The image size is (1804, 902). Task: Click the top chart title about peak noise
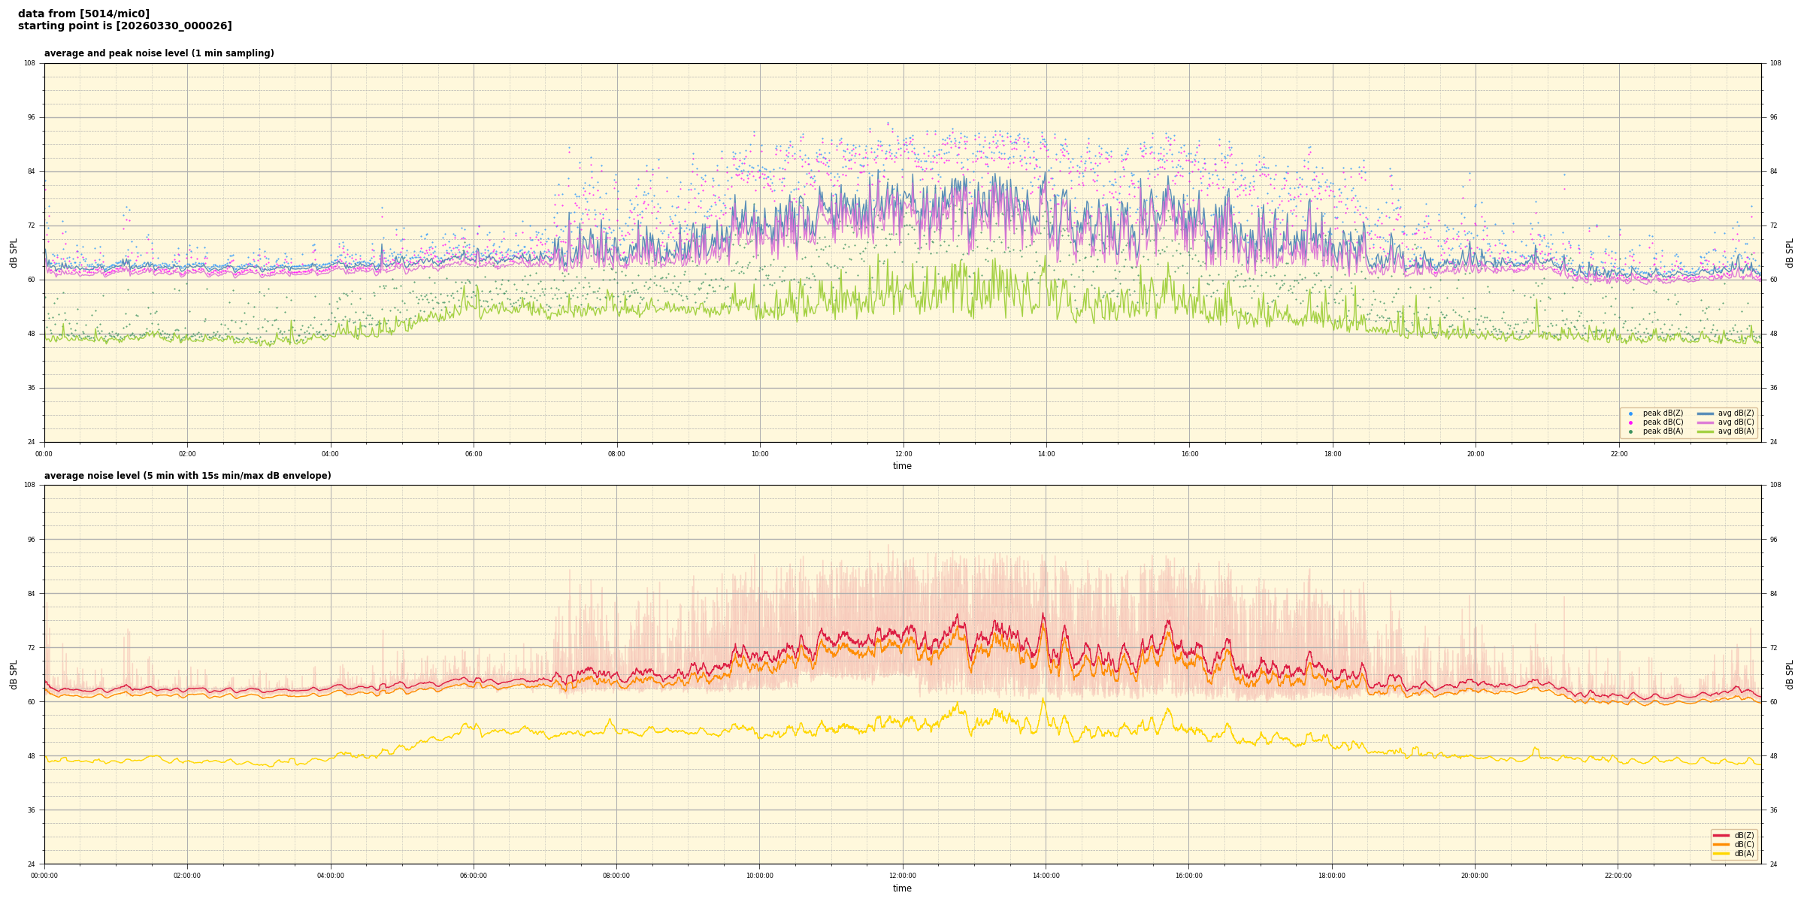click(x=159, y=53)
